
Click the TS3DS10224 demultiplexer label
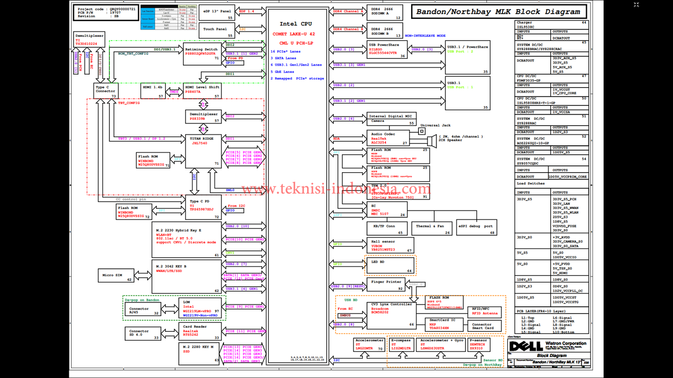click(87, 44)
